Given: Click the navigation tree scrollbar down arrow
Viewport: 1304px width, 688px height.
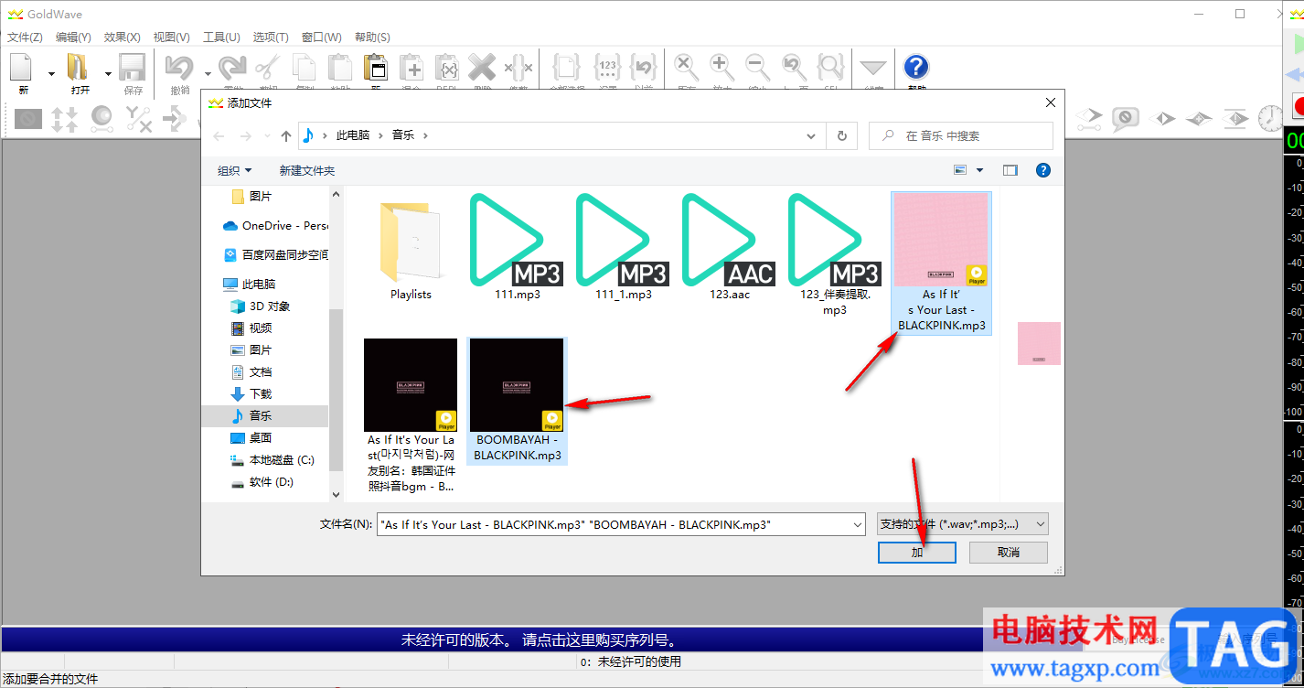Looking at the screenshot, I should (x=336, y=493).
